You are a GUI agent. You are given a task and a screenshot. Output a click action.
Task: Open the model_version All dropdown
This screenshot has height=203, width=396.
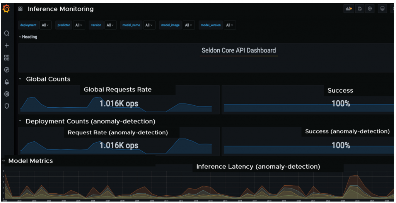point(230,25)
